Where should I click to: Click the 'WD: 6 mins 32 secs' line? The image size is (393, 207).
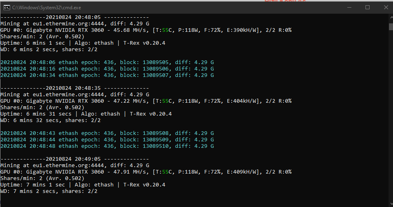pyautogui.click(x=51, y=120)
